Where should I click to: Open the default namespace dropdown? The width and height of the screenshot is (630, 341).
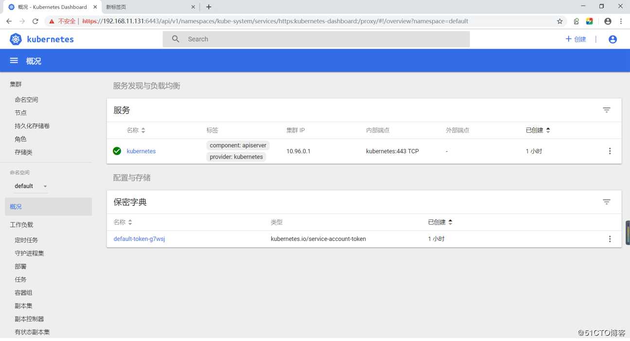31,186
